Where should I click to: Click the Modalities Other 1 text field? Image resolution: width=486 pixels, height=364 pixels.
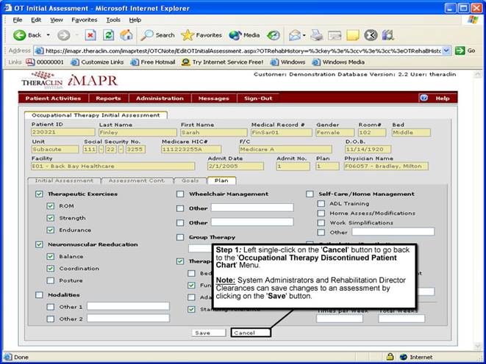click(128, 306)
